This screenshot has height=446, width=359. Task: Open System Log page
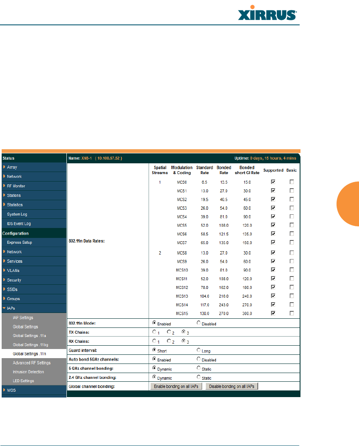coord(17,214)
